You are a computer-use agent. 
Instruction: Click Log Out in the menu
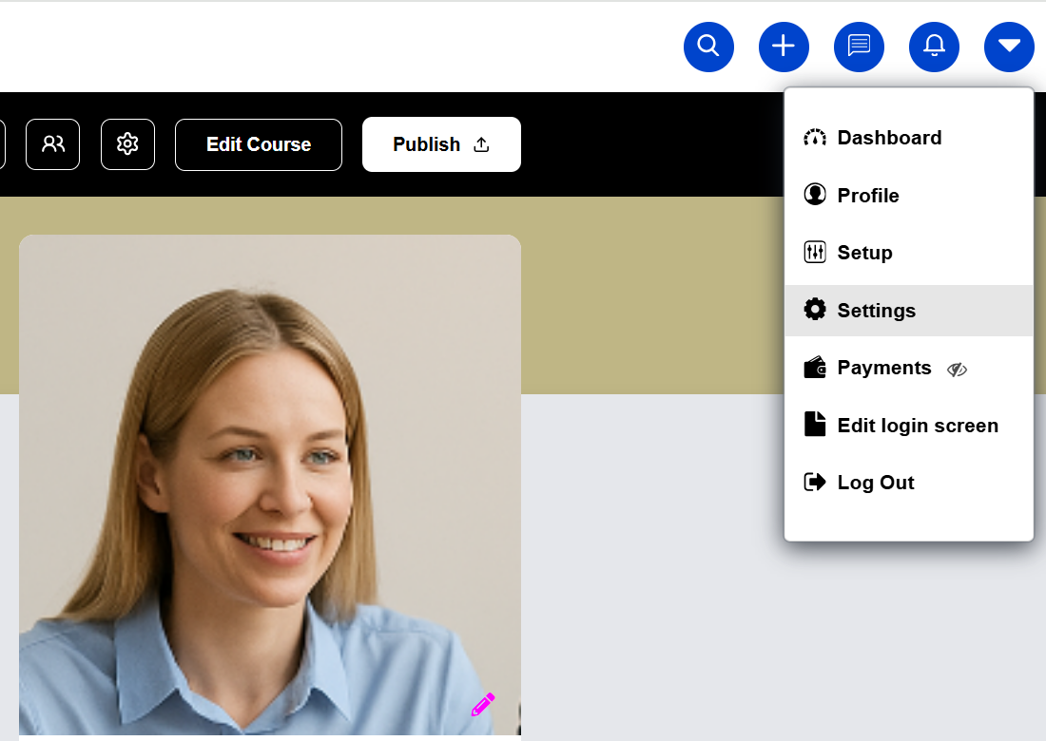(875, 483)
